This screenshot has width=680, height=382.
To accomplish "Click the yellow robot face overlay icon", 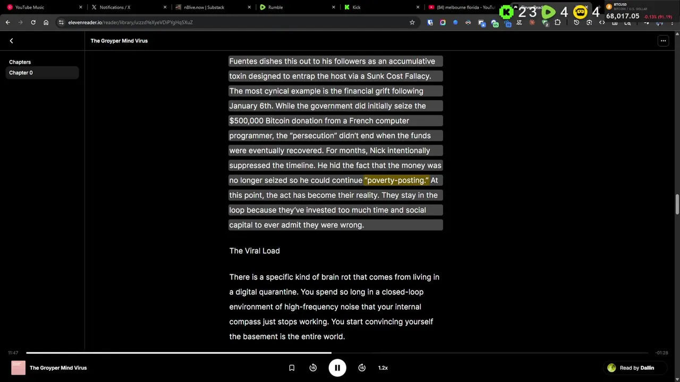I will [x=580, y=12].
